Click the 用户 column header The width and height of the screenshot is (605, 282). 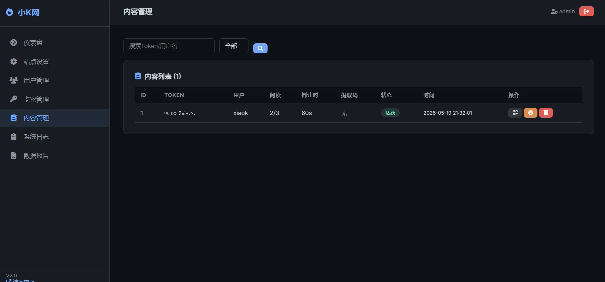point(239,95)
